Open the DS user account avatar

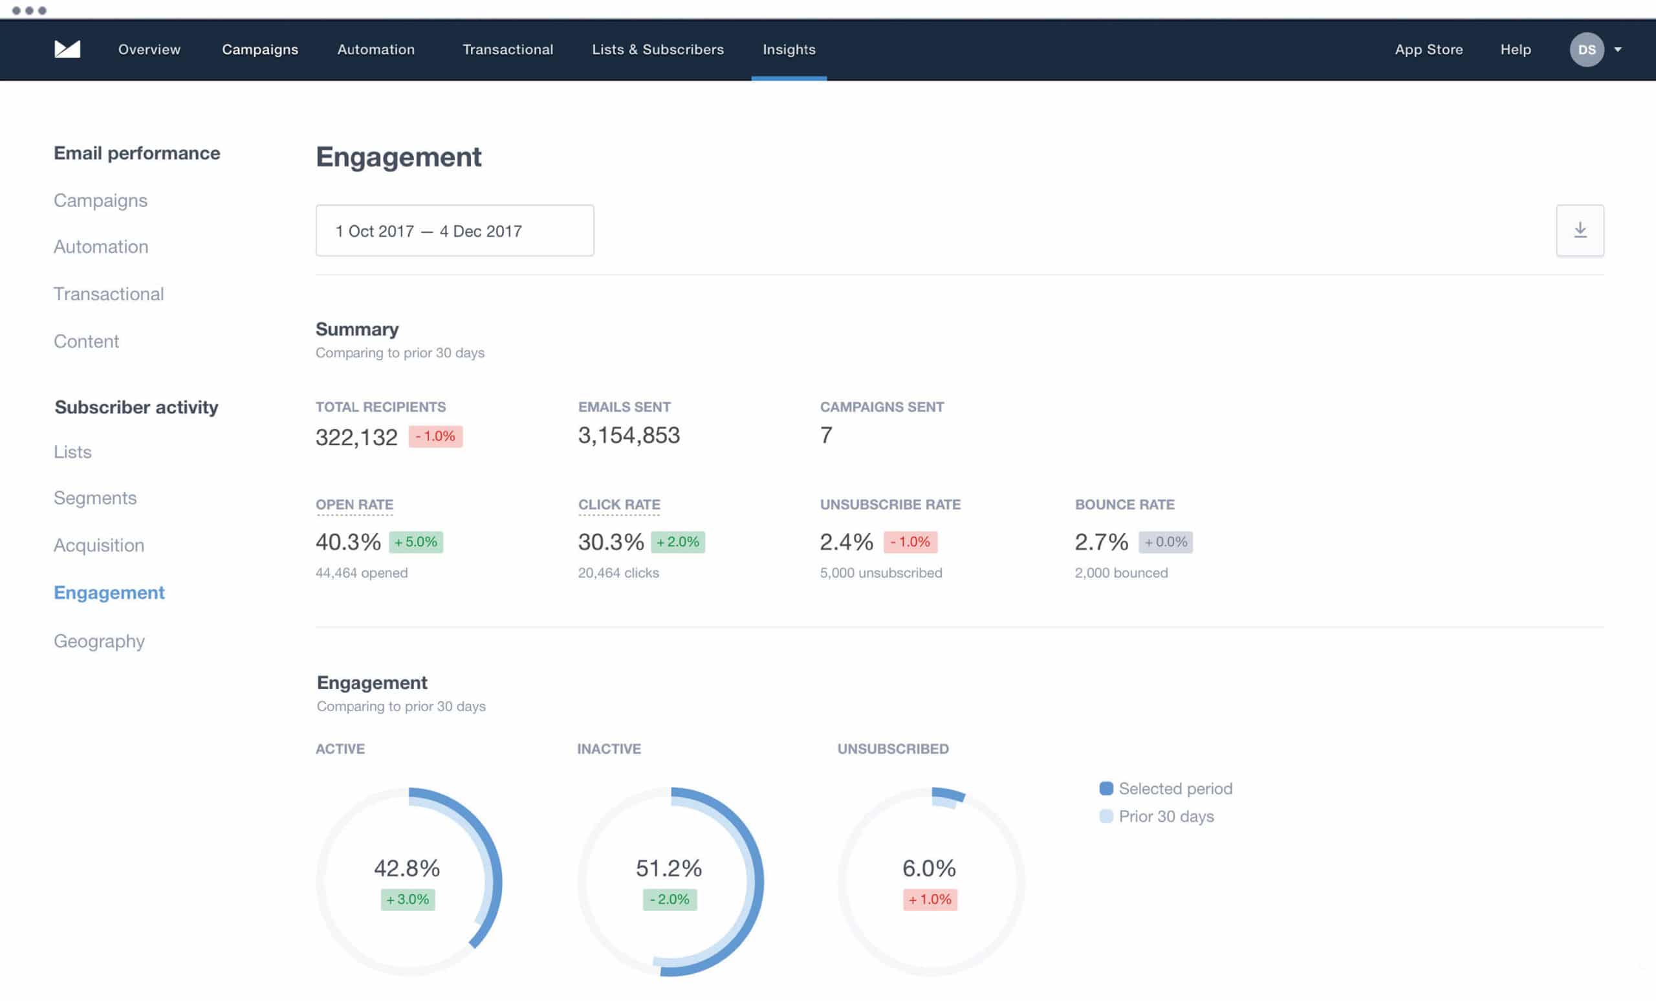1587,49
